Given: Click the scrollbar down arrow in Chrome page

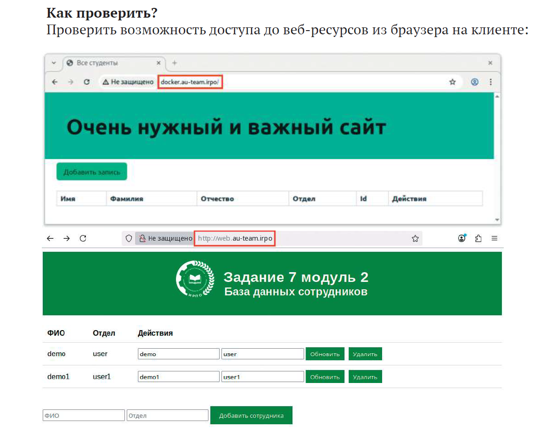Looking at the screenshot, I should pos(497,219).
